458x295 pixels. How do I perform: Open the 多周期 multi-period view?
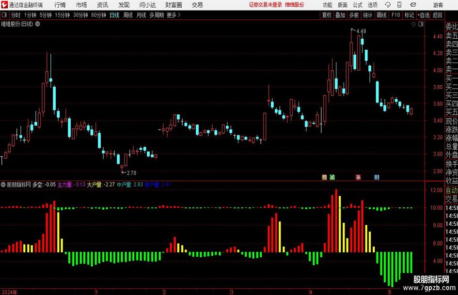(x=157, y=15)
